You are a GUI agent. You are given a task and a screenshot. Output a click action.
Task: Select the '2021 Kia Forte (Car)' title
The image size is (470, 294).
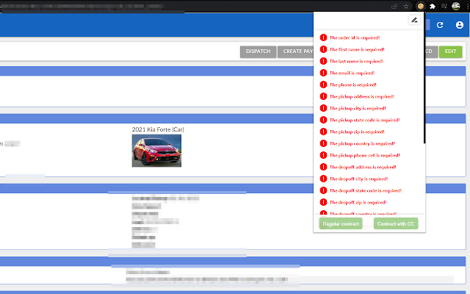(158, 129)
